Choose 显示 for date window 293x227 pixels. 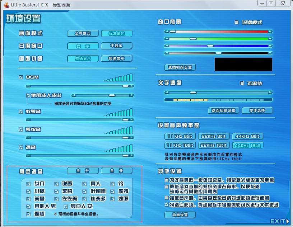coord(83,46)
